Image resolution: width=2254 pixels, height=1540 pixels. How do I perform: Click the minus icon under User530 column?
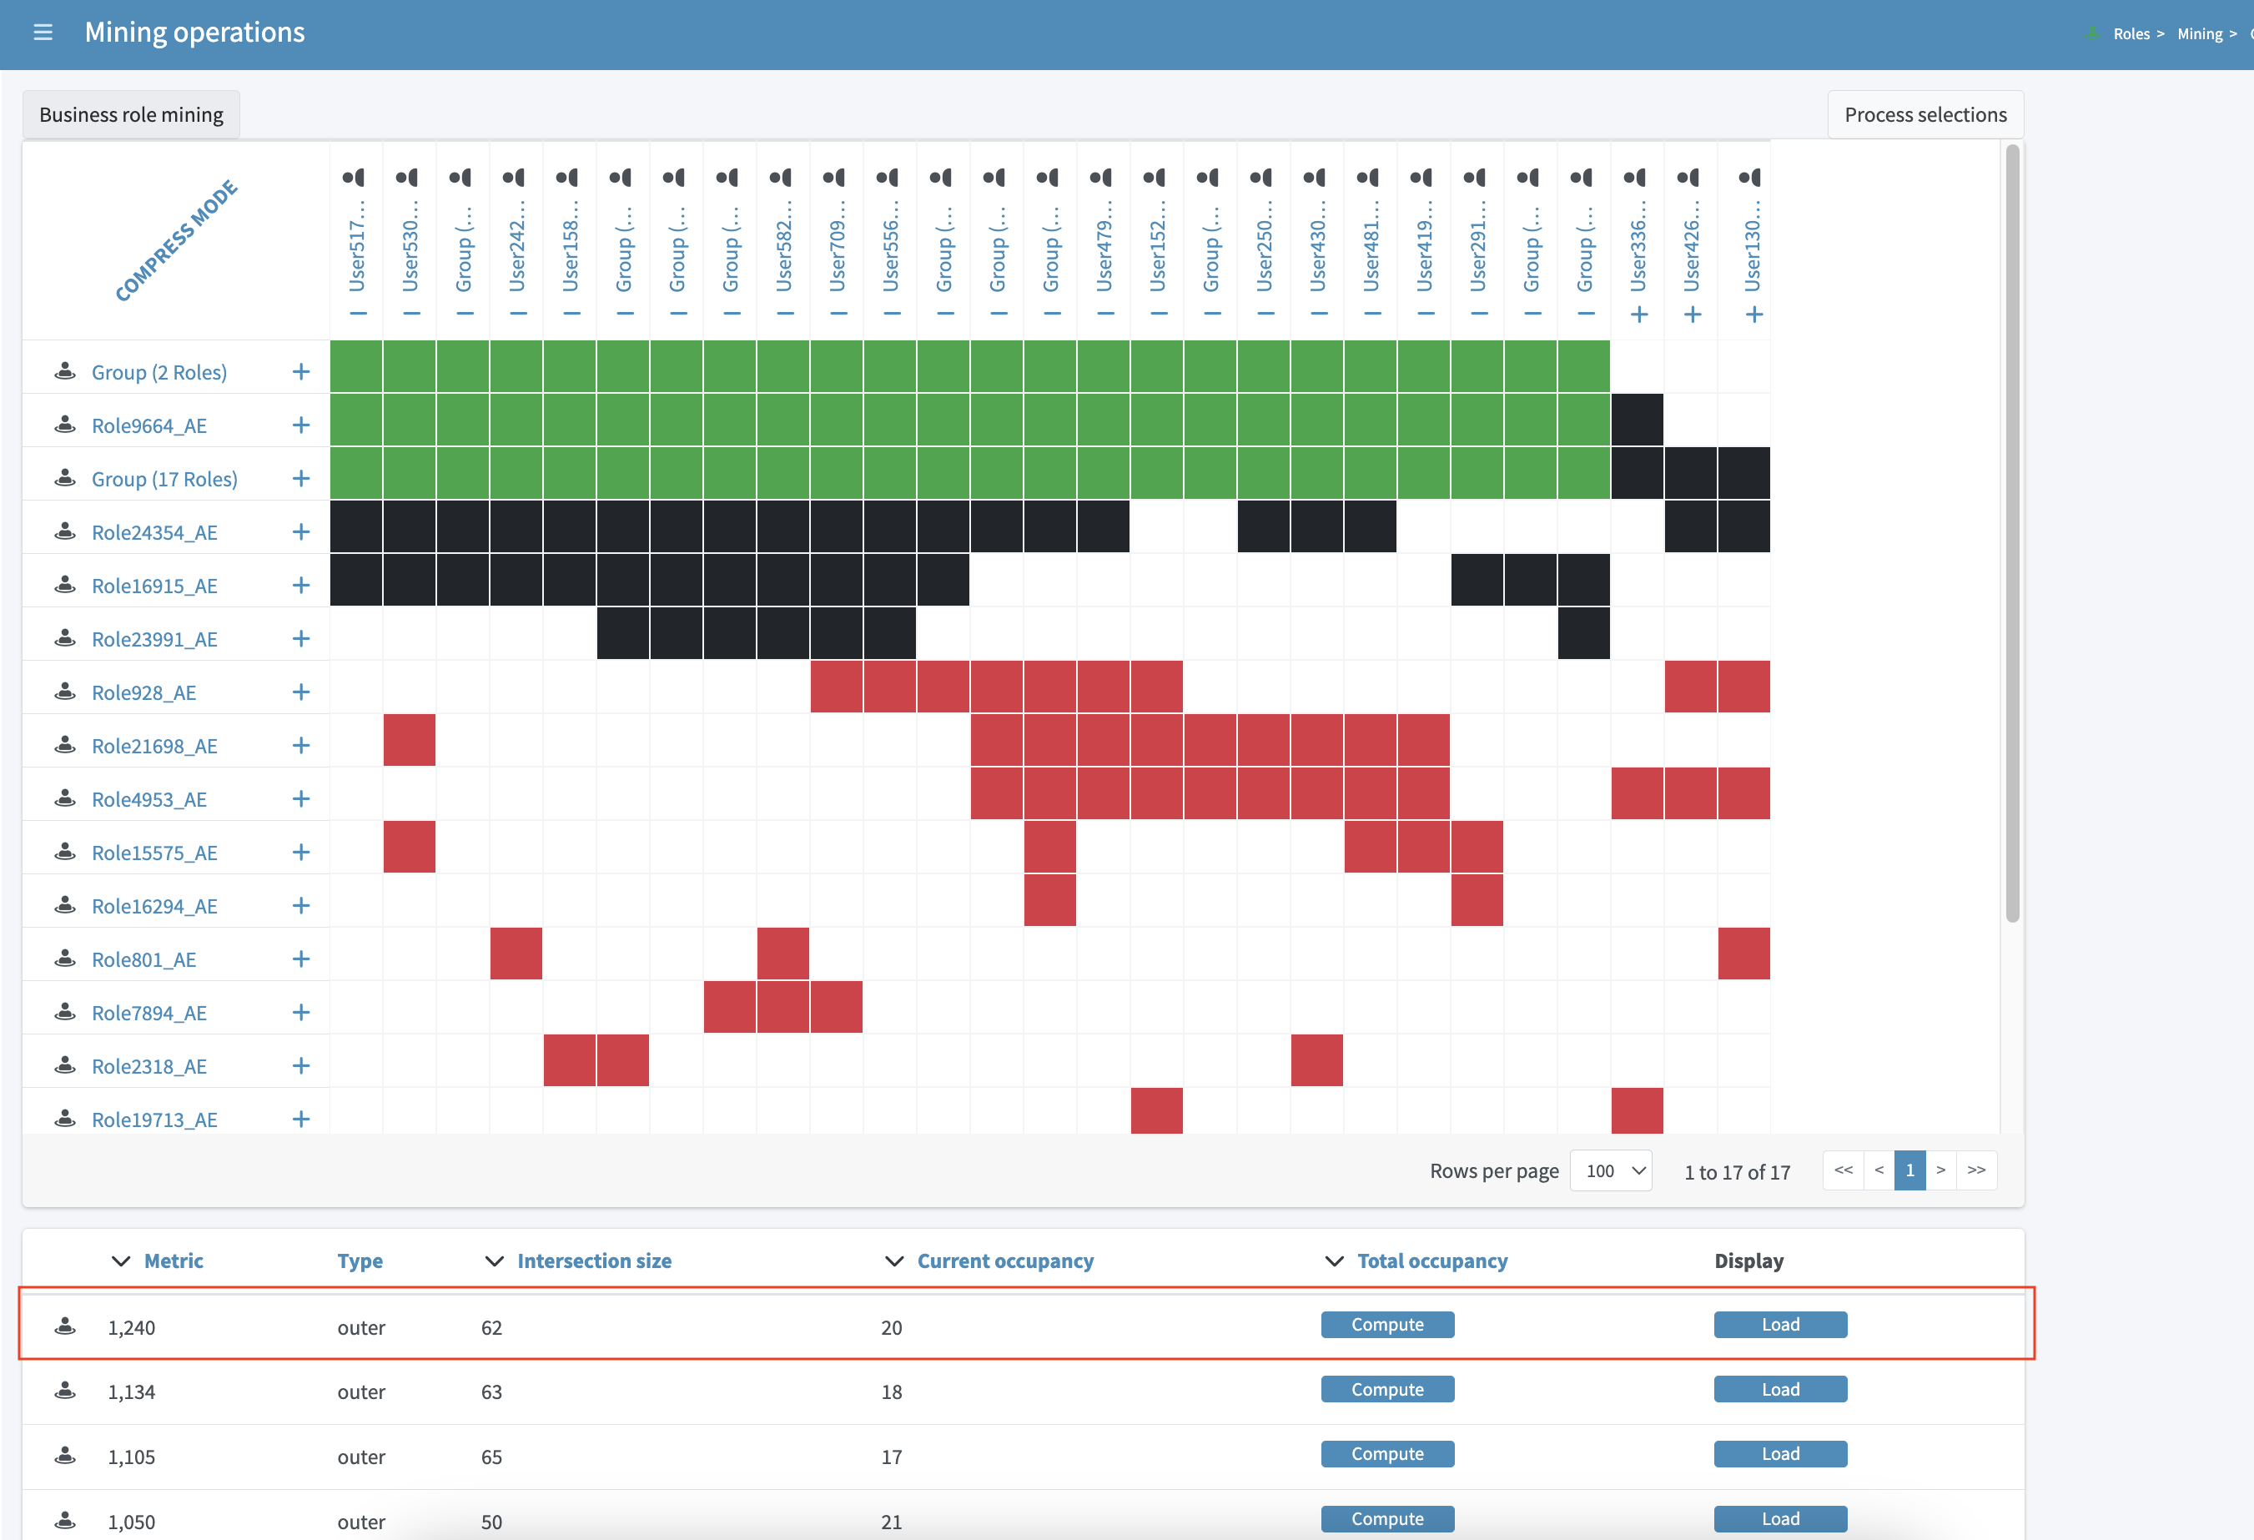410,315
